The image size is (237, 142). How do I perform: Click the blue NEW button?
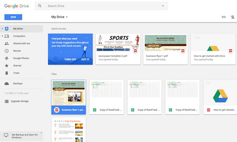coord(13,17)
